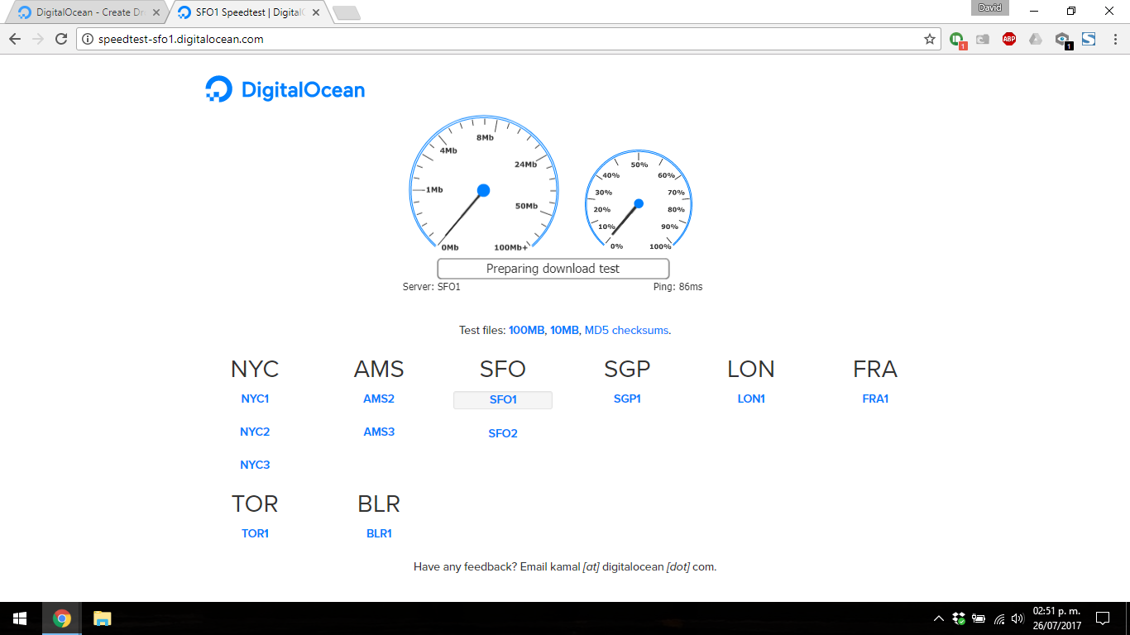The height and width of the screenshot is (635, 1130).
Task: Download the 10MB test file
Action: [564, 330]
